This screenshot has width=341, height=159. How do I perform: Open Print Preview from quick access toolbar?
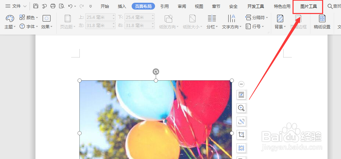pos(62,6)
